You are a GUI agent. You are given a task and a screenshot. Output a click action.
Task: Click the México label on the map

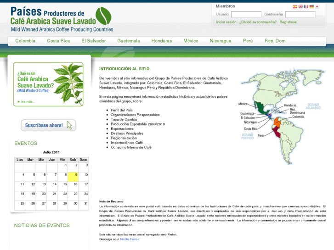point(243,104)
